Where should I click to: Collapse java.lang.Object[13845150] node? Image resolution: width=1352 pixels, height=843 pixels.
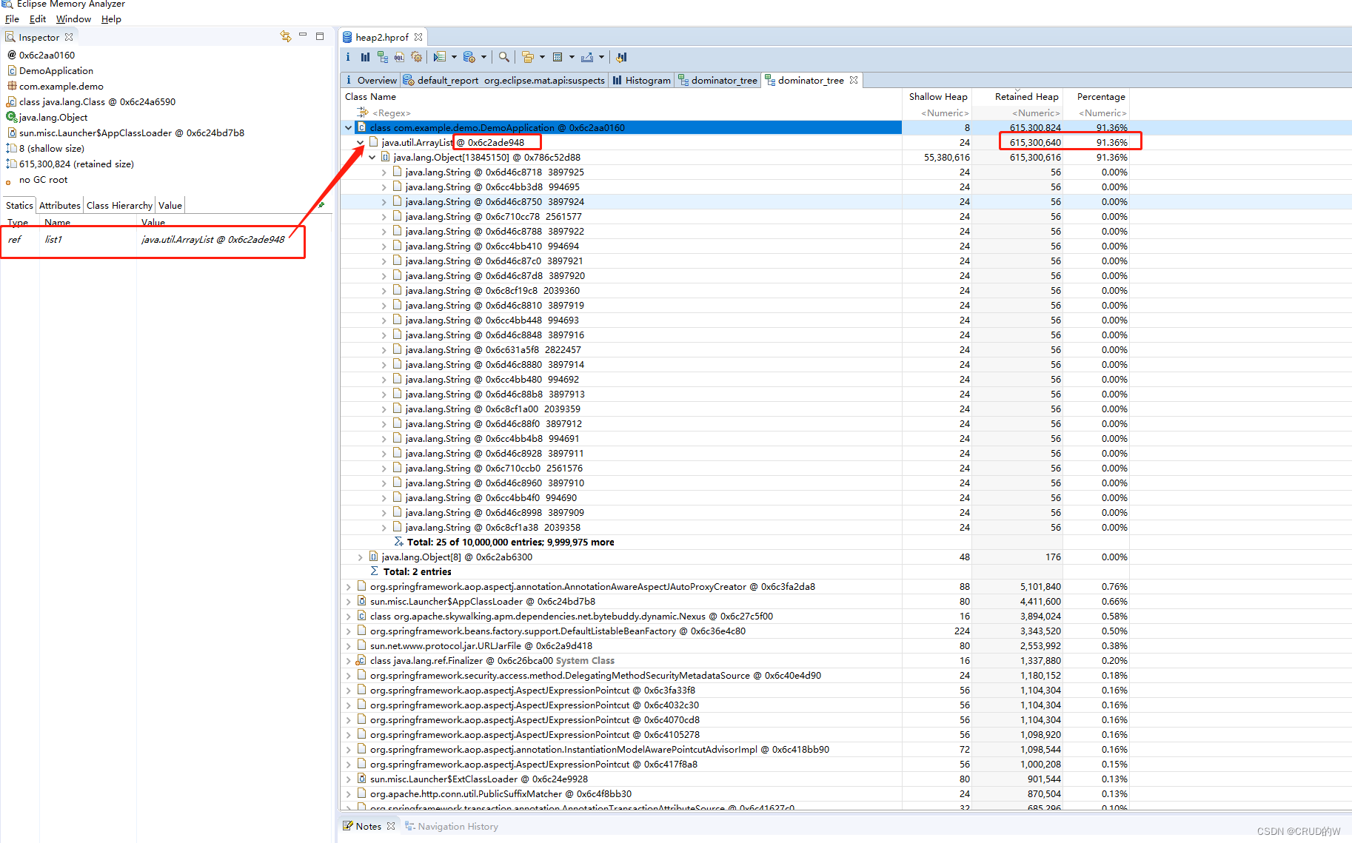click(372, 158)
